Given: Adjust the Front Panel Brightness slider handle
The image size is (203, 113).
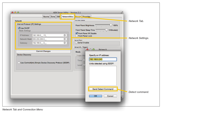Looking at the screenshot, I should coord(111,25).
